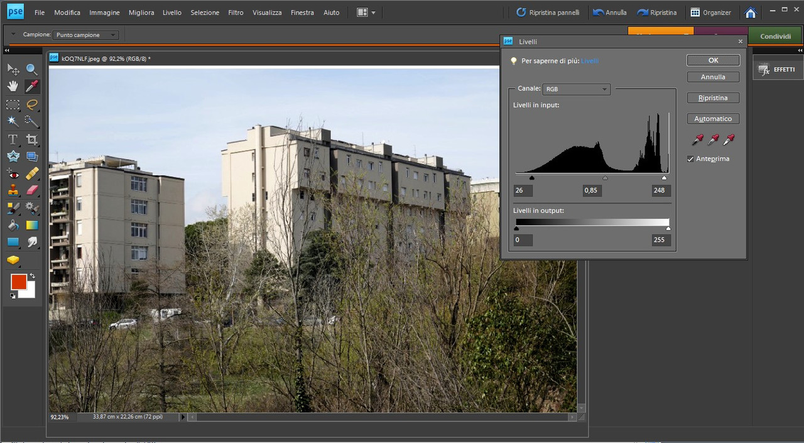Open the workspace layout dropdown
This screenshot has height=443, width=804.
pos(366,13)
